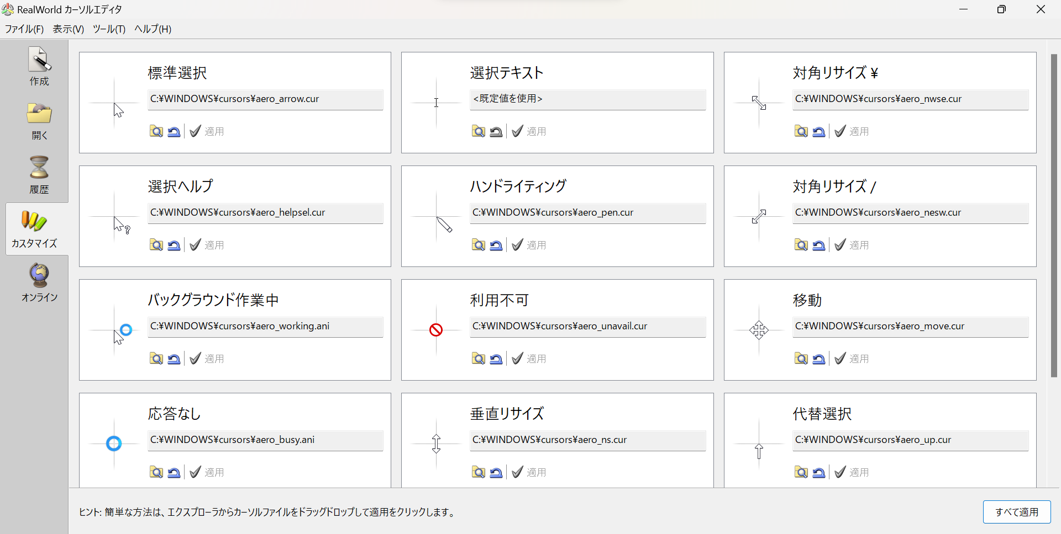Click the aero_nesw.cur path field
Screen dimensions: 1061x534
pos(911,213)
